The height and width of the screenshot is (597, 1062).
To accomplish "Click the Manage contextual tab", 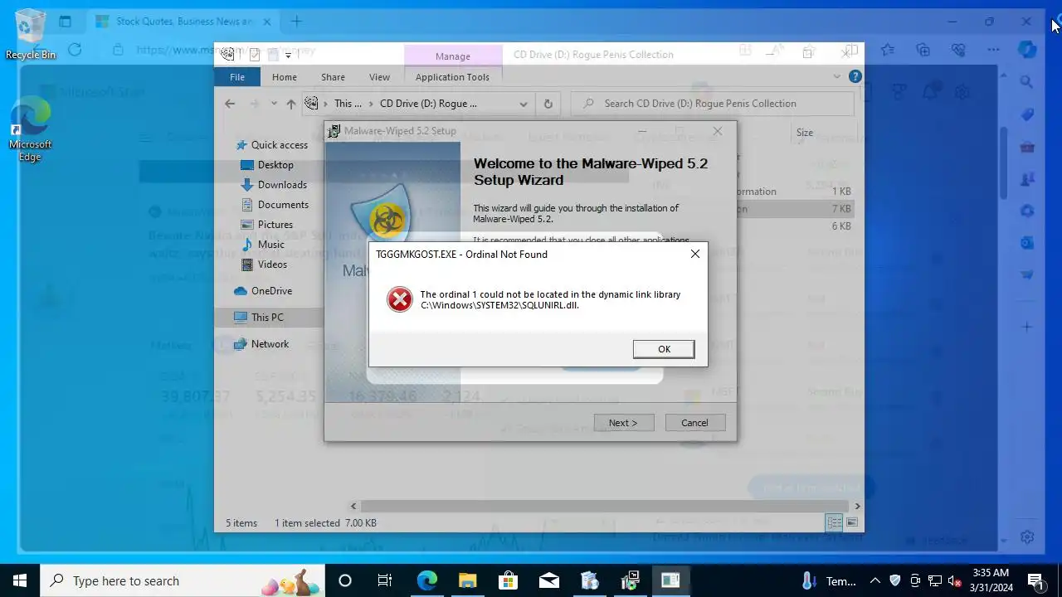I will click(x=453, y=56).
